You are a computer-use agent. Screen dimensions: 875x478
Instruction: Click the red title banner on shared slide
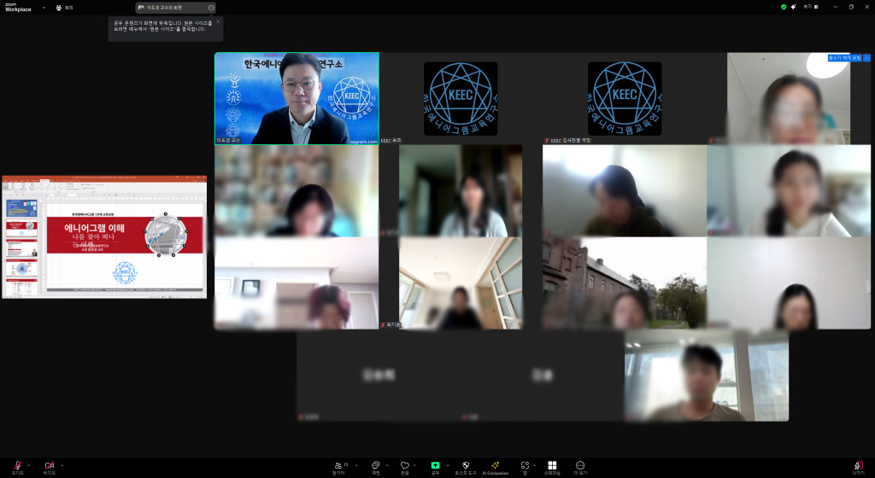125,235
